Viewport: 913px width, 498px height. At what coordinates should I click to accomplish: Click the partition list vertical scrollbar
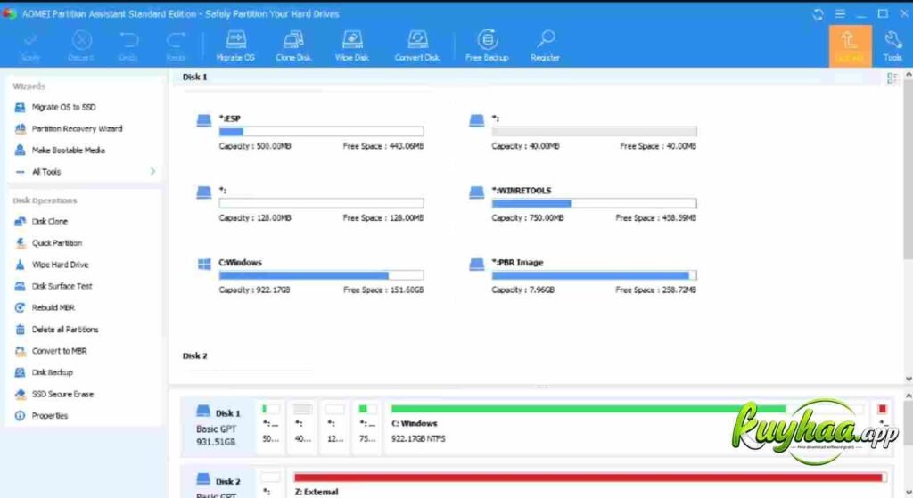tap(908, 168)
